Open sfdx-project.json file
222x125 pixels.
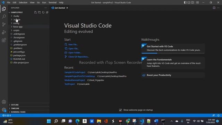[28, 62]
